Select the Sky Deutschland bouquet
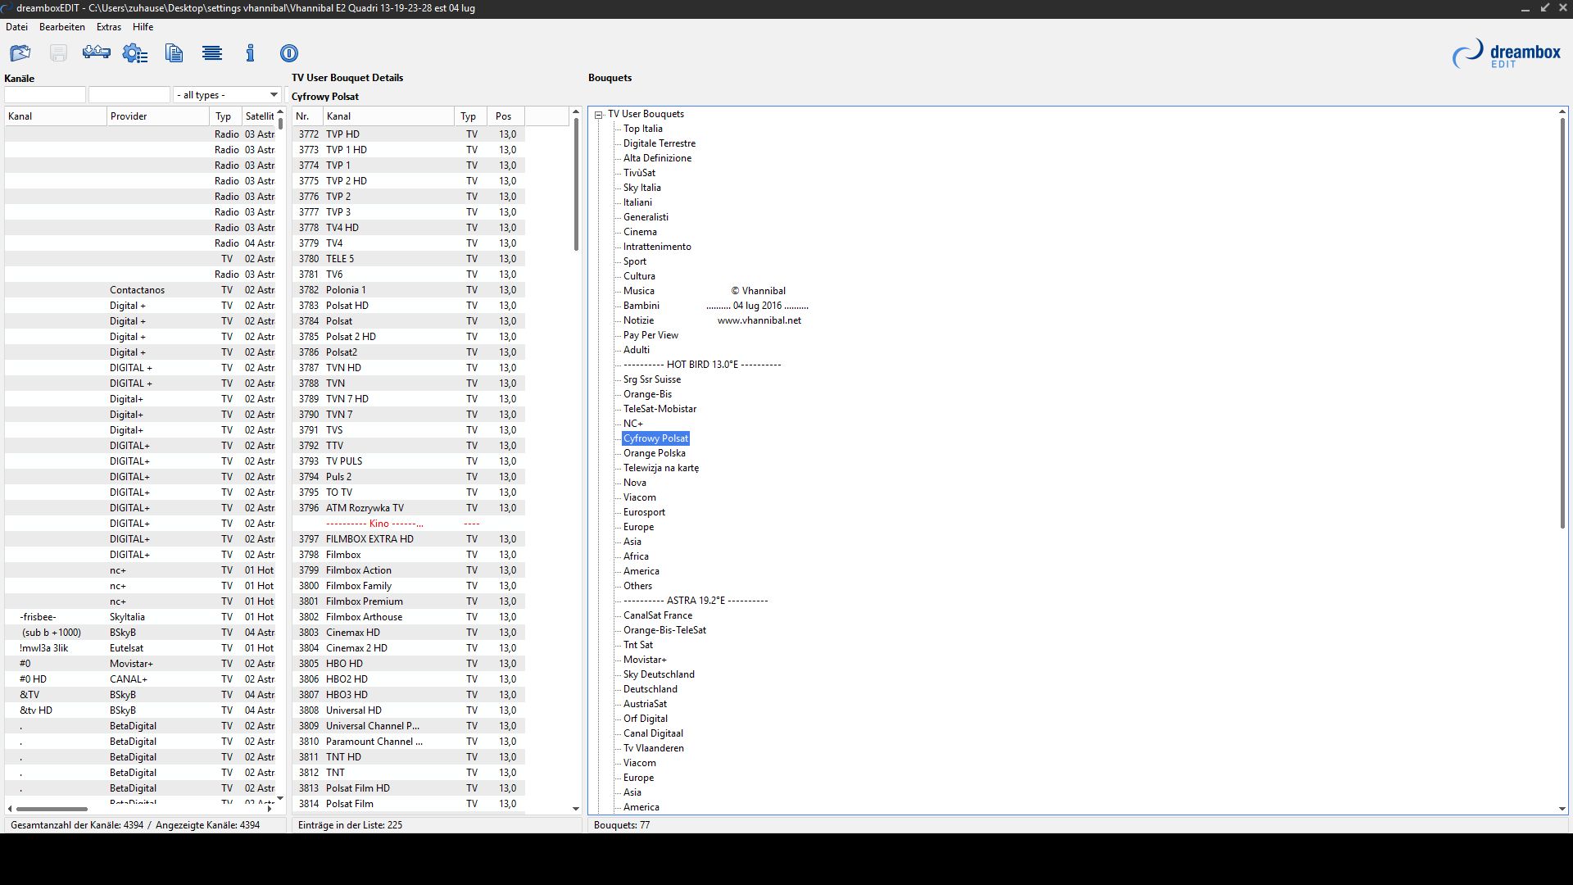Viewport: 1573px width, 885px height. coord(659,674)
